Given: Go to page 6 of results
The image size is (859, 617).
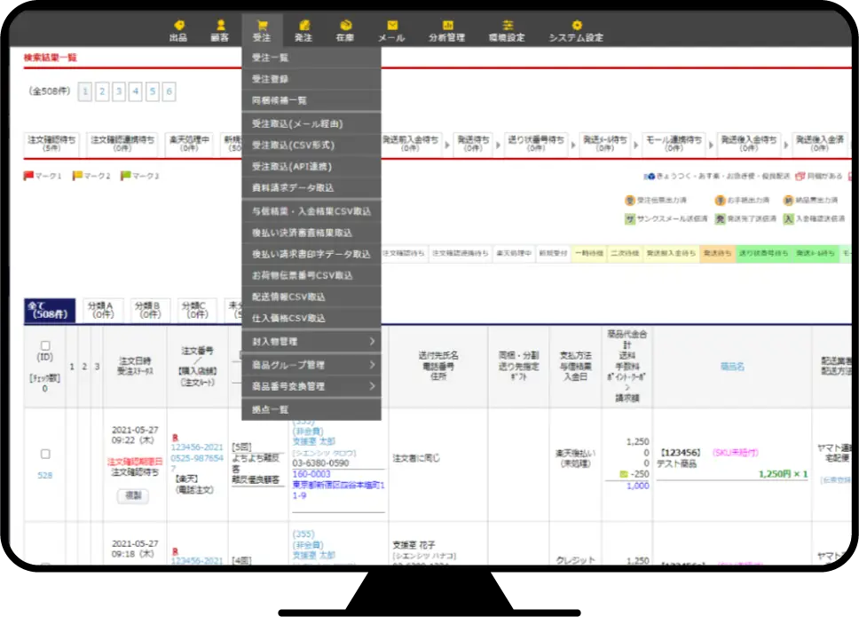Looking at the screenshot, I should pyautogui.click(x=169, y=91).
